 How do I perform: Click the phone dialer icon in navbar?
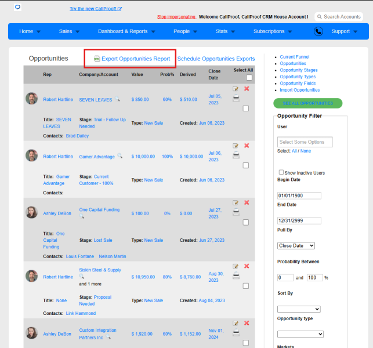tap(318, 31)
